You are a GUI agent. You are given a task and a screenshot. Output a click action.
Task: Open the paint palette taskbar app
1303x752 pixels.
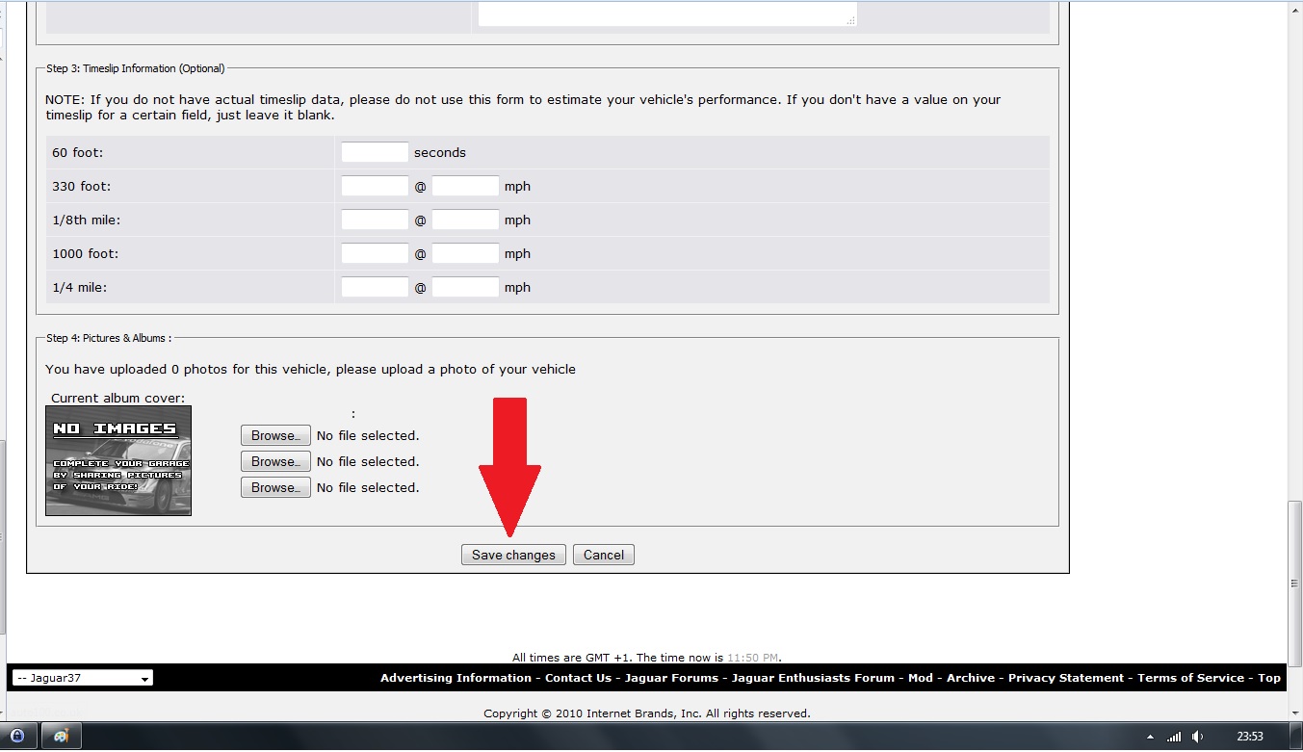tap(61, 736)
